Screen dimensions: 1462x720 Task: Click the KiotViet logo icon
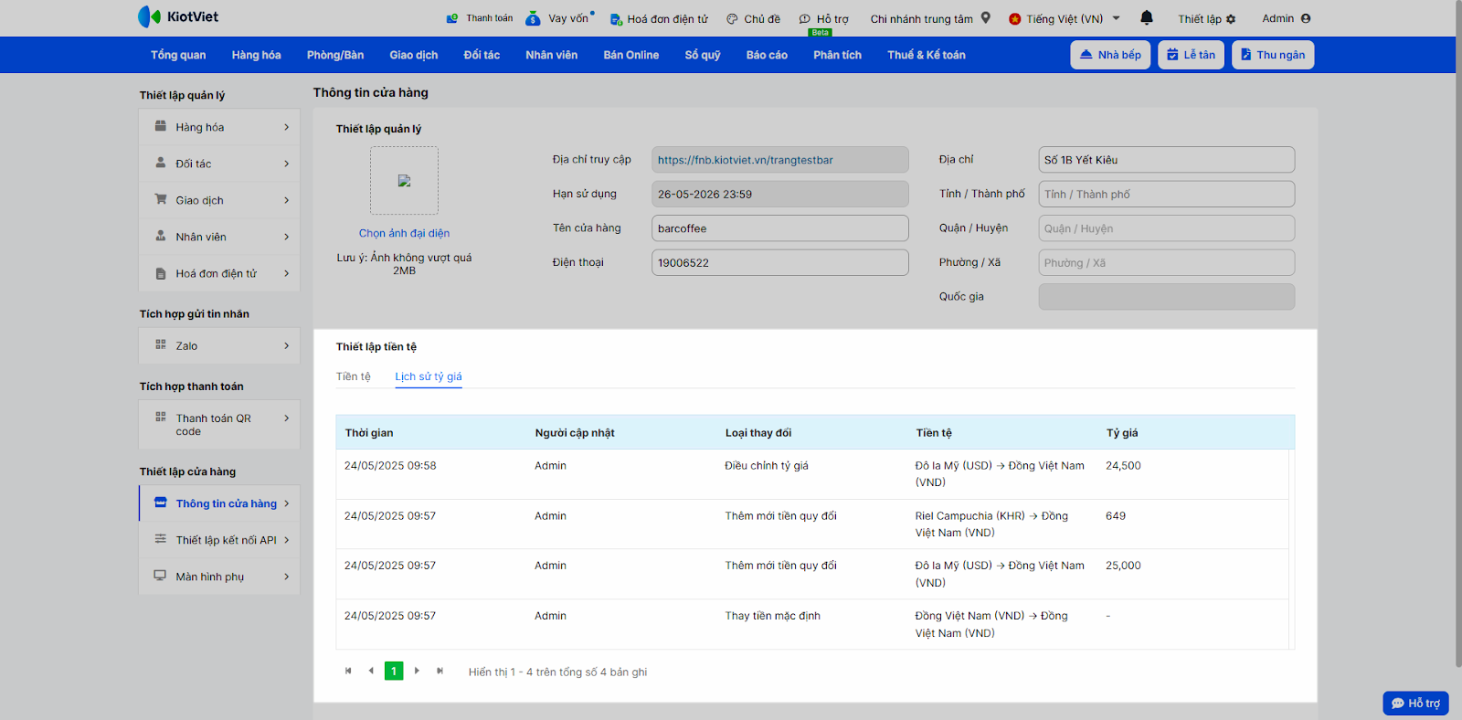click(x=149, y=16)
